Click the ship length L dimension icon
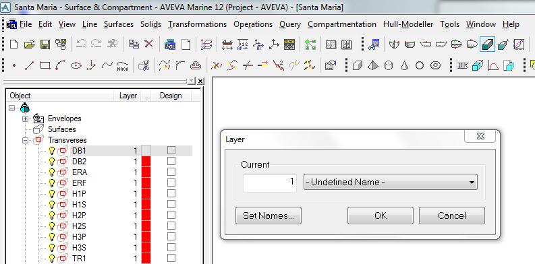This screenshot has height=264, width=535. [227, 44]
